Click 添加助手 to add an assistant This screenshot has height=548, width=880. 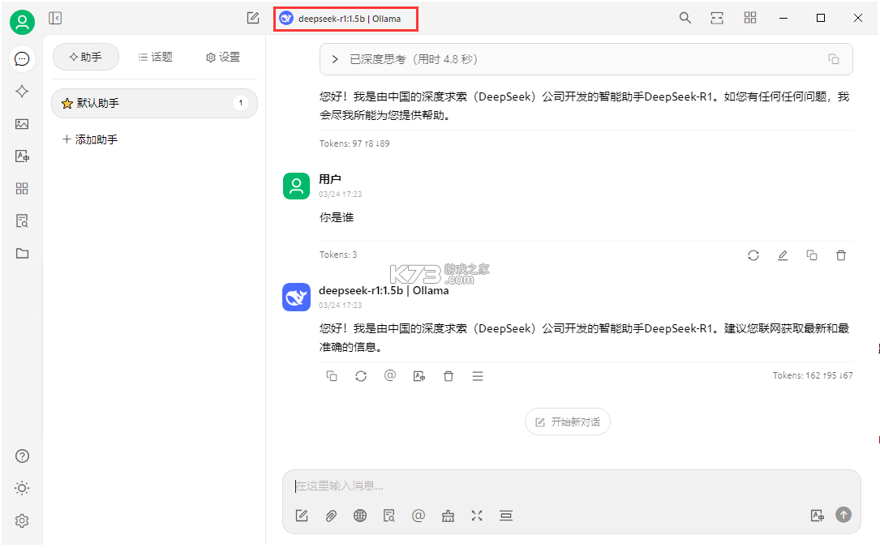coord(90,139)
